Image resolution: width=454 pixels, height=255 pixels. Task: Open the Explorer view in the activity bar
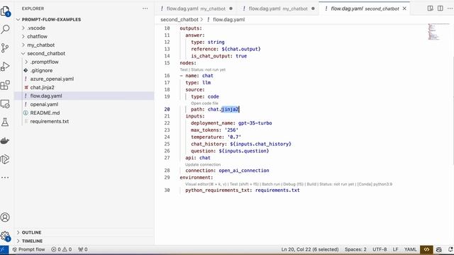(5, 11)
